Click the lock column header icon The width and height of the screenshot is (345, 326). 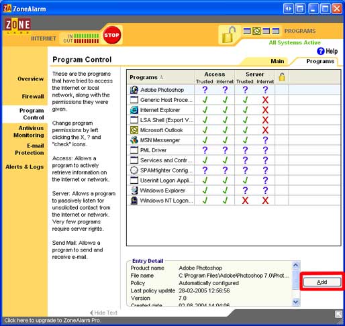point(282,77)
